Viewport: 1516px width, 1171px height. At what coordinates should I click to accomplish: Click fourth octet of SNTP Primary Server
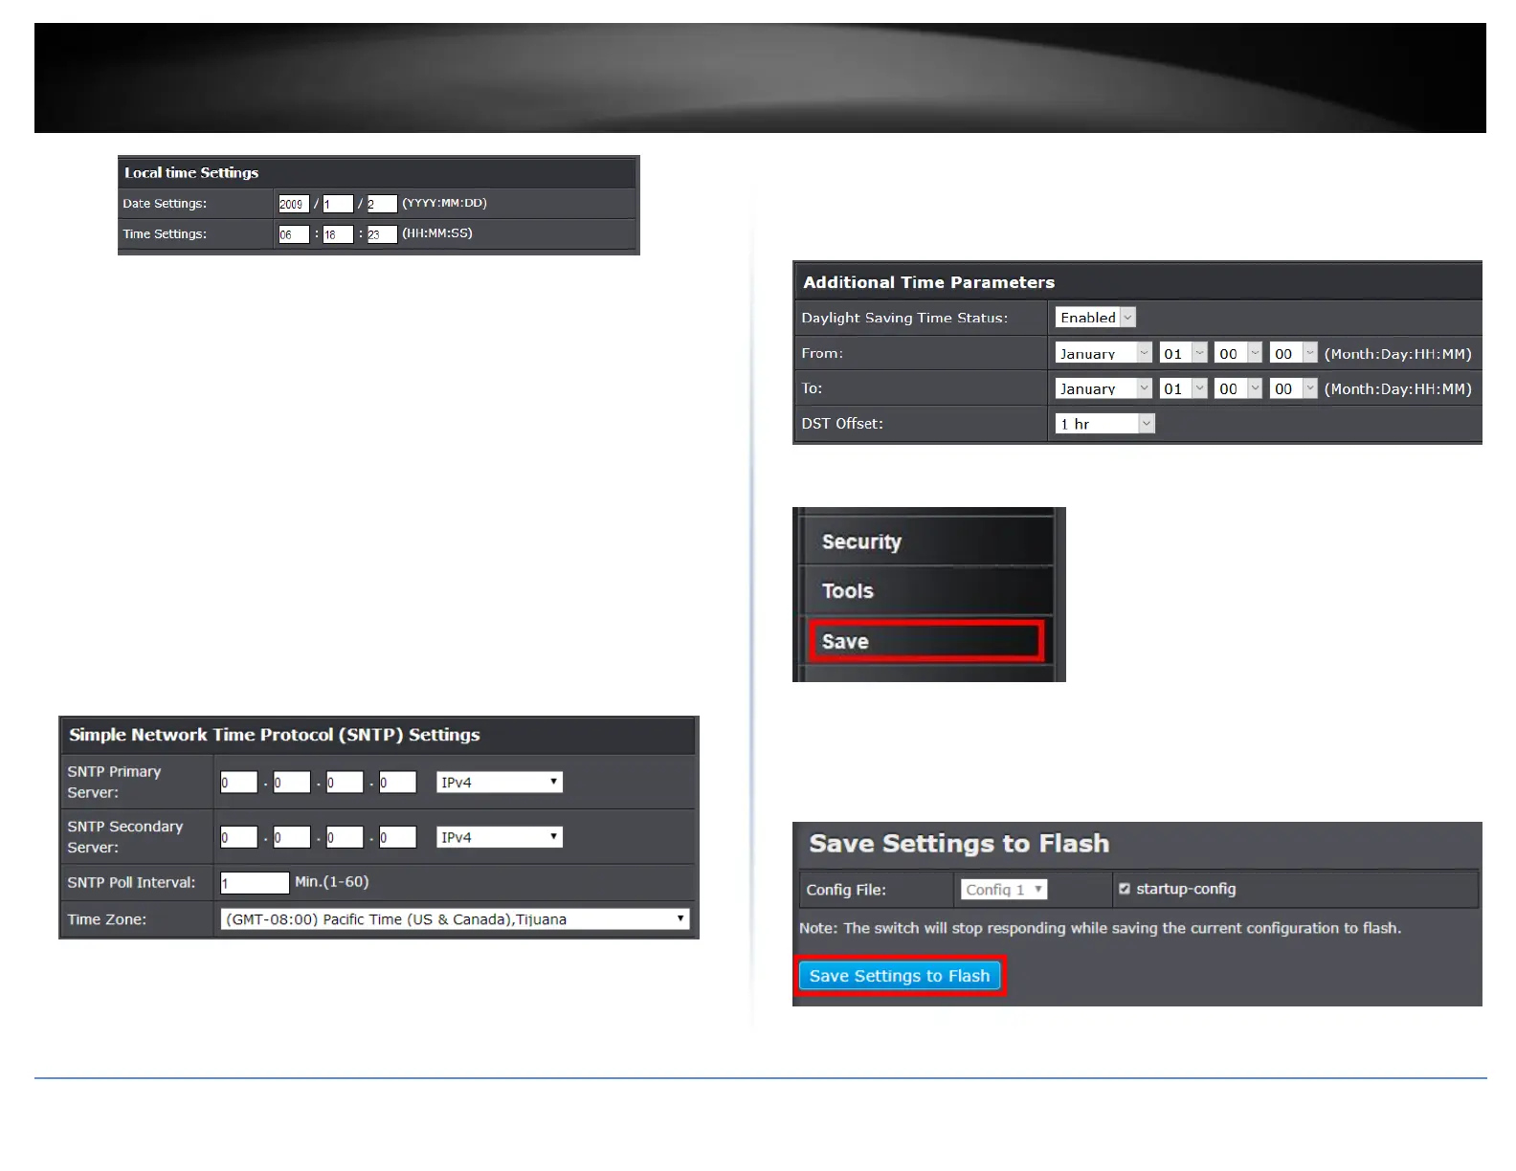397,783
